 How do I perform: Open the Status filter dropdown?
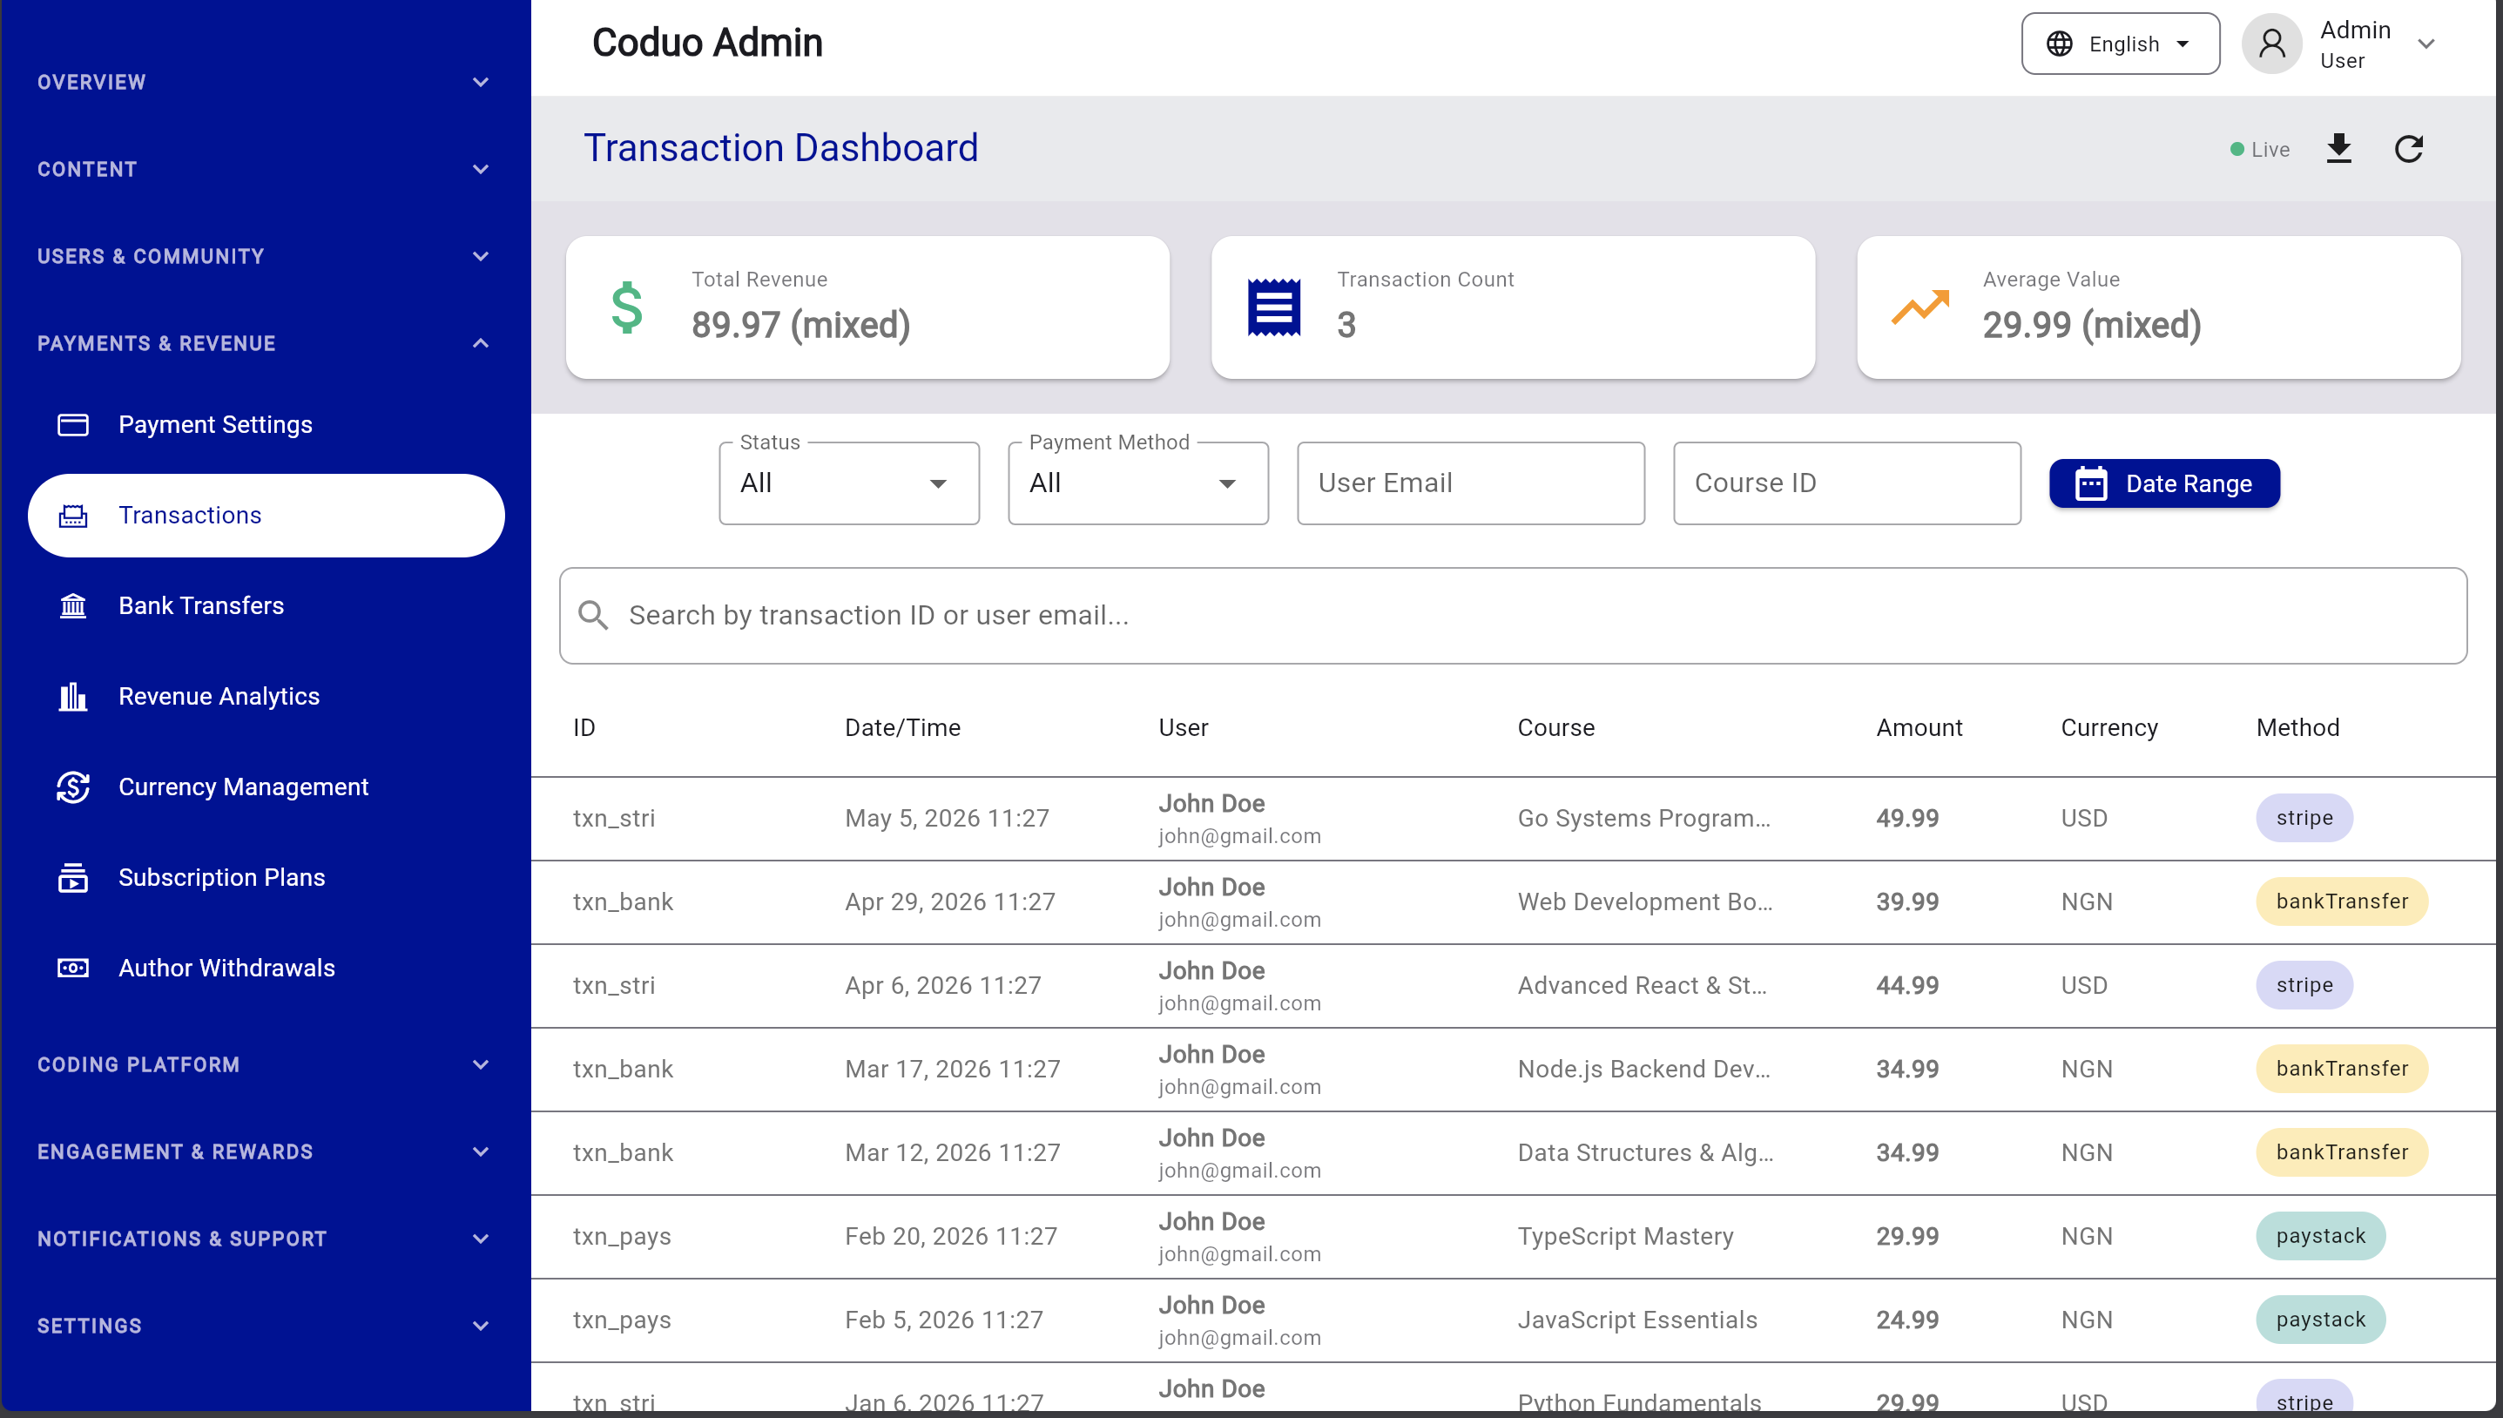[849, 484]
